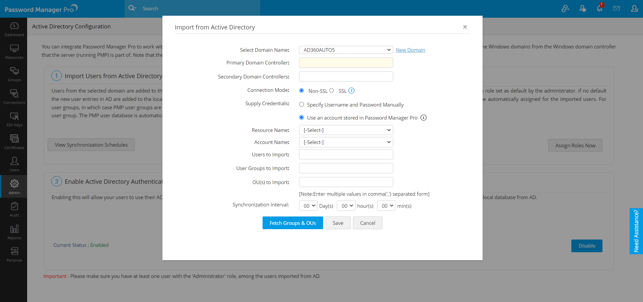The height and width of the screenshot is (302, 643).
Task: Open Certificates section in sidebar
Action: click(x=14, y=142)
